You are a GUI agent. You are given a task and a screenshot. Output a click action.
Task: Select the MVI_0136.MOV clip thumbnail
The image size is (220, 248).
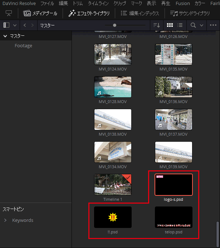[173, 87]
